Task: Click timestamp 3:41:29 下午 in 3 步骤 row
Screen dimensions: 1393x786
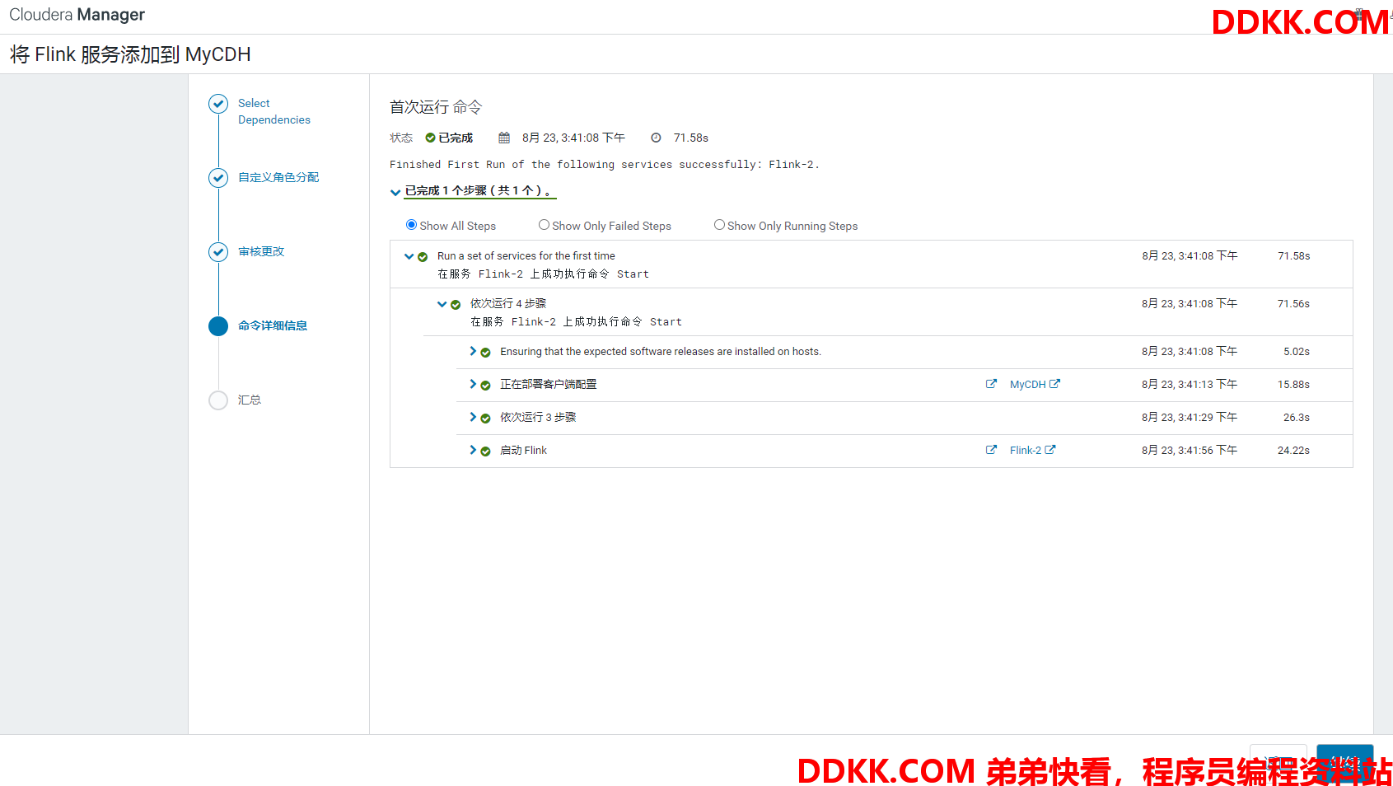Action: click(1190, 417)
